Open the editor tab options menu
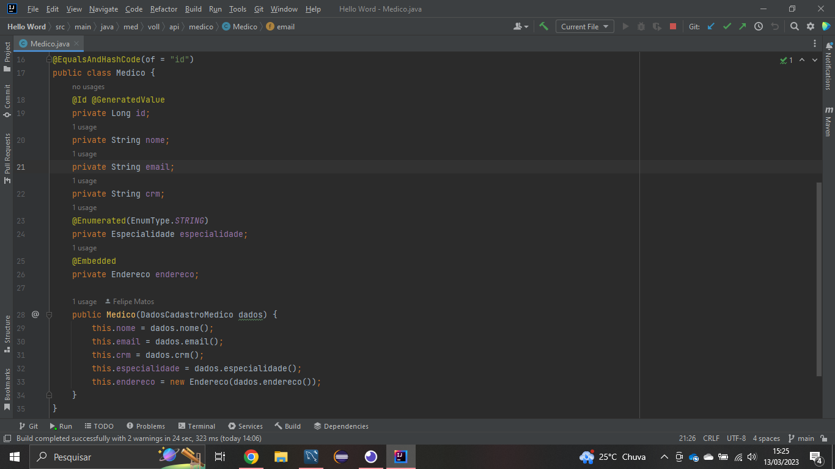The image size is (835, 469). [815, 43]
